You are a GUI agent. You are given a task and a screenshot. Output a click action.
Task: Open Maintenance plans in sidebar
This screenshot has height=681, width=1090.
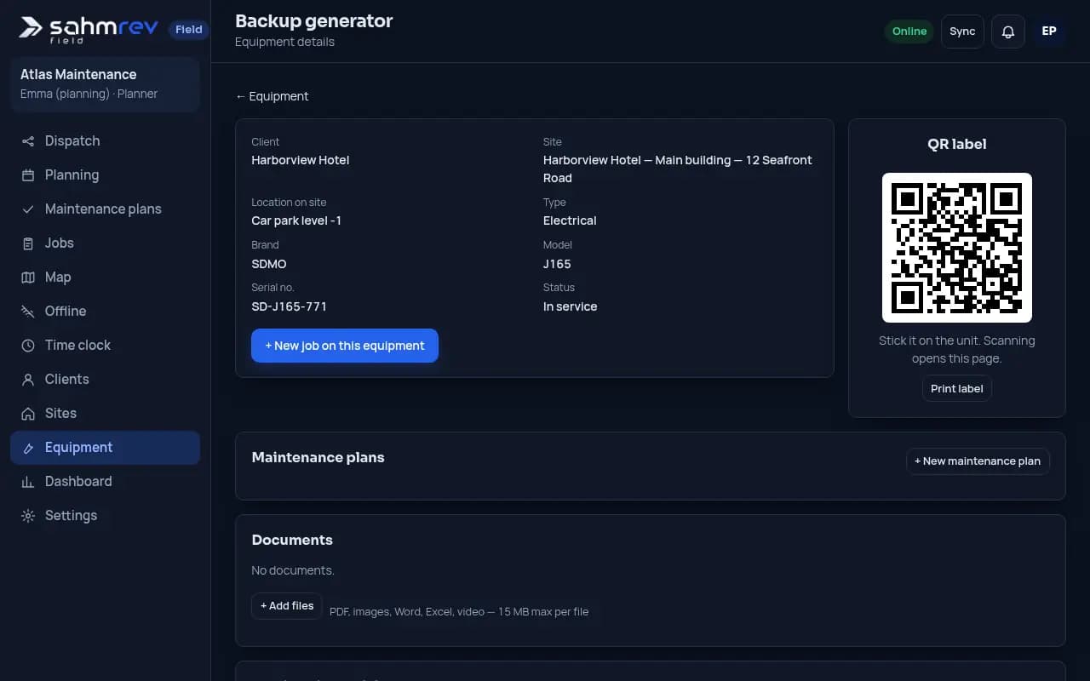pos(106,209)
